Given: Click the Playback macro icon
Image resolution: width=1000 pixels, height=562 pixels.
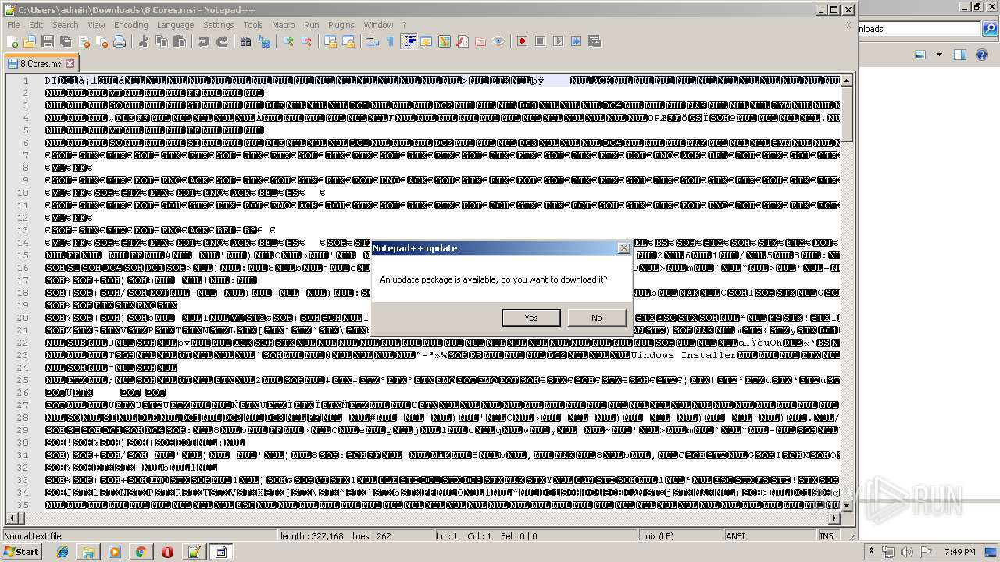Looking at the screenshot, I should tap(559, 41).
